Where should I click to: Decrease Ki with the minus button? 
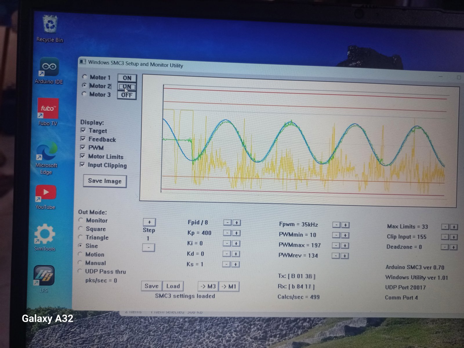pos(227,243)
